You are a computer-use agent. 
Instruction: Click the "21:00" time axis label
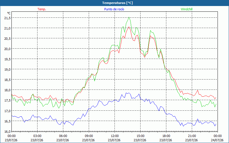point(192,136)
